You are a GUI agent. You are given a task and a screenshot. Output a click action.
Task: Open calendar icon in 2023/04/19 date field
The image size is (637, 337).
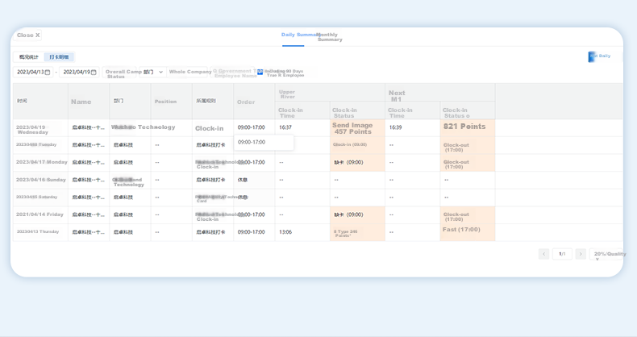(94, 73)
